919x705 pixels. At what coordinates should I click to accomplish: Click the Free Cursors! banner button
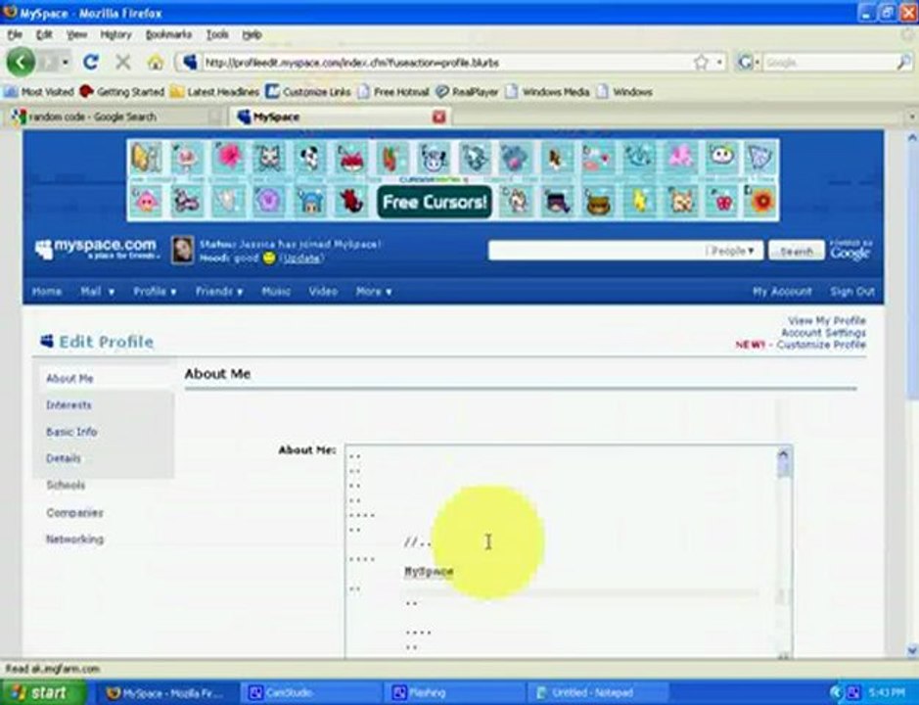pyautogui.click(x=435, y=202)
